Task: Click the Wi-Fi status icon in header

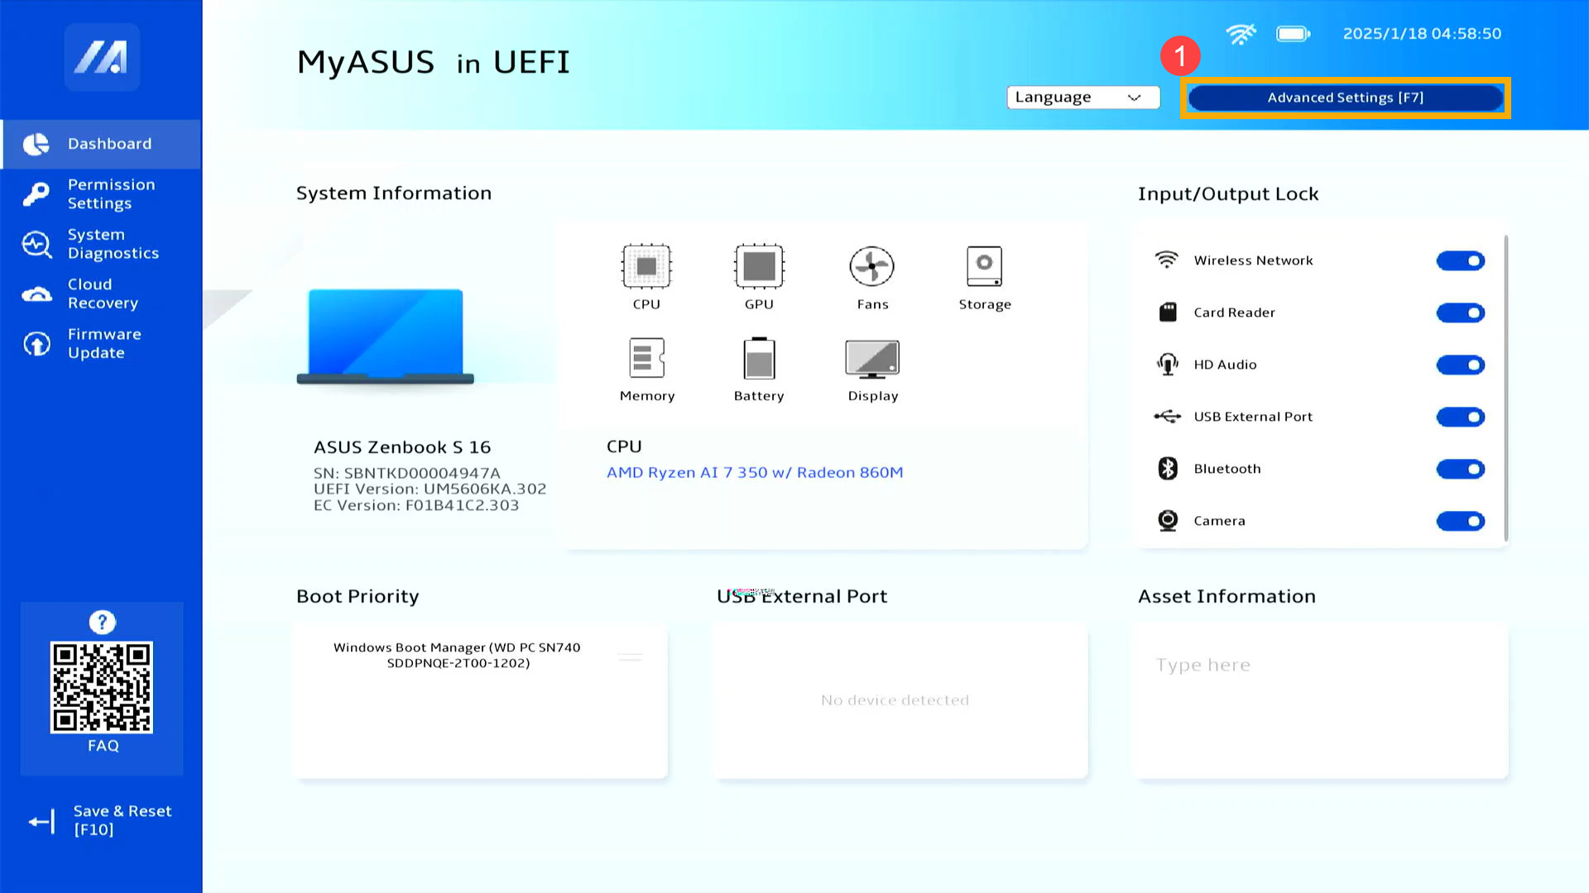Action: tap(1241, 34)
